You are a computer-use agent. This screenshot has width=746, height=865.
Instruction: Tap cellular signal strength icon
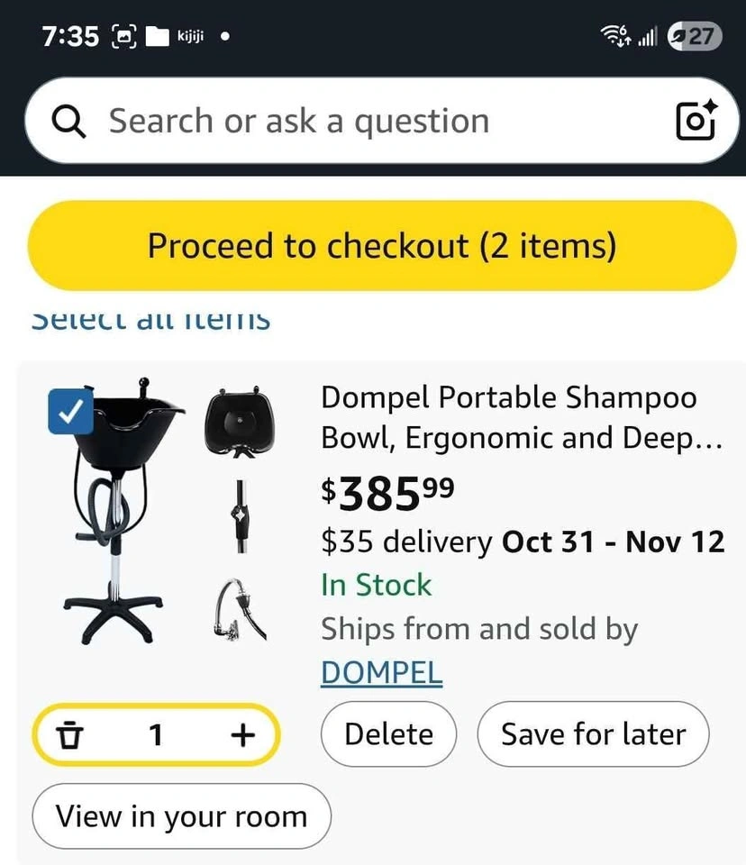tap(648, 37)
